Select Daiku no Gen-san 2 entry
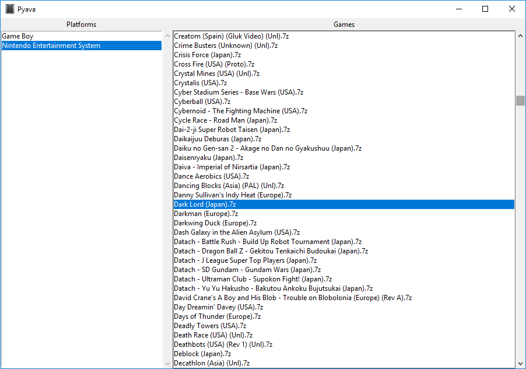This screenshot has width=526, height=369. (x=344, y=148)
